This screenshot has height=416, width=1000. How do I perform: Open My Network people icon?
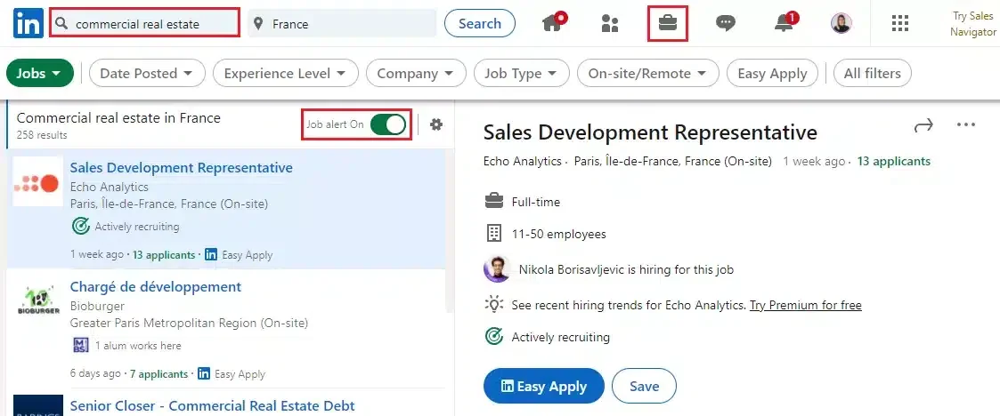[610, 24]
